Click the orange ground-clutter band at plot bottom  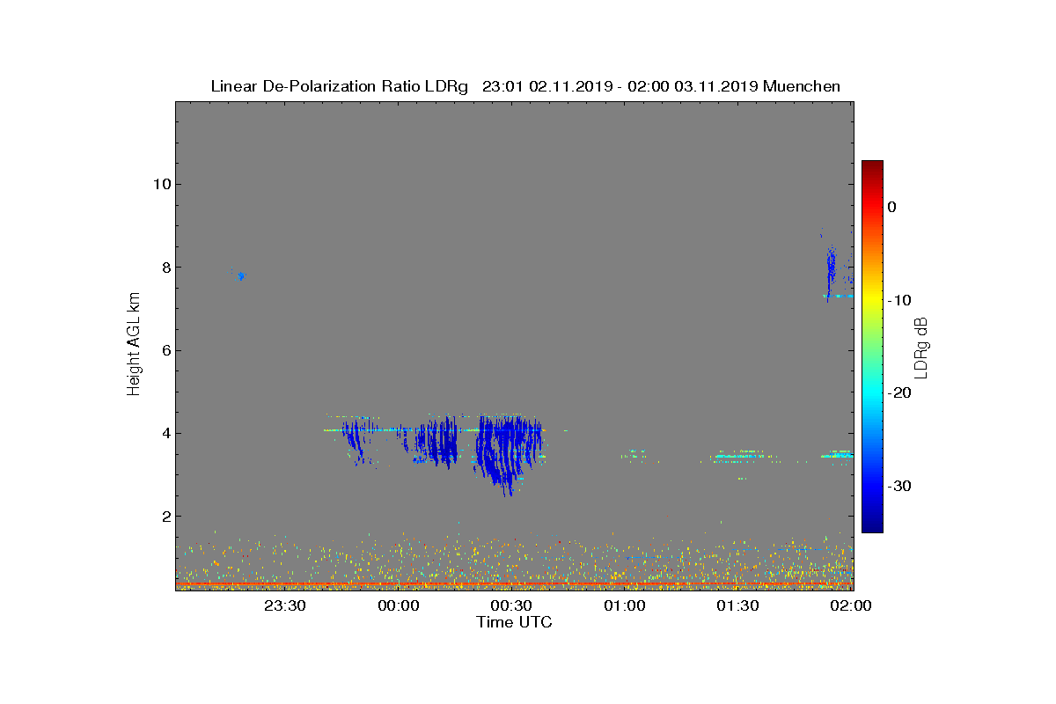pos(514,583)
